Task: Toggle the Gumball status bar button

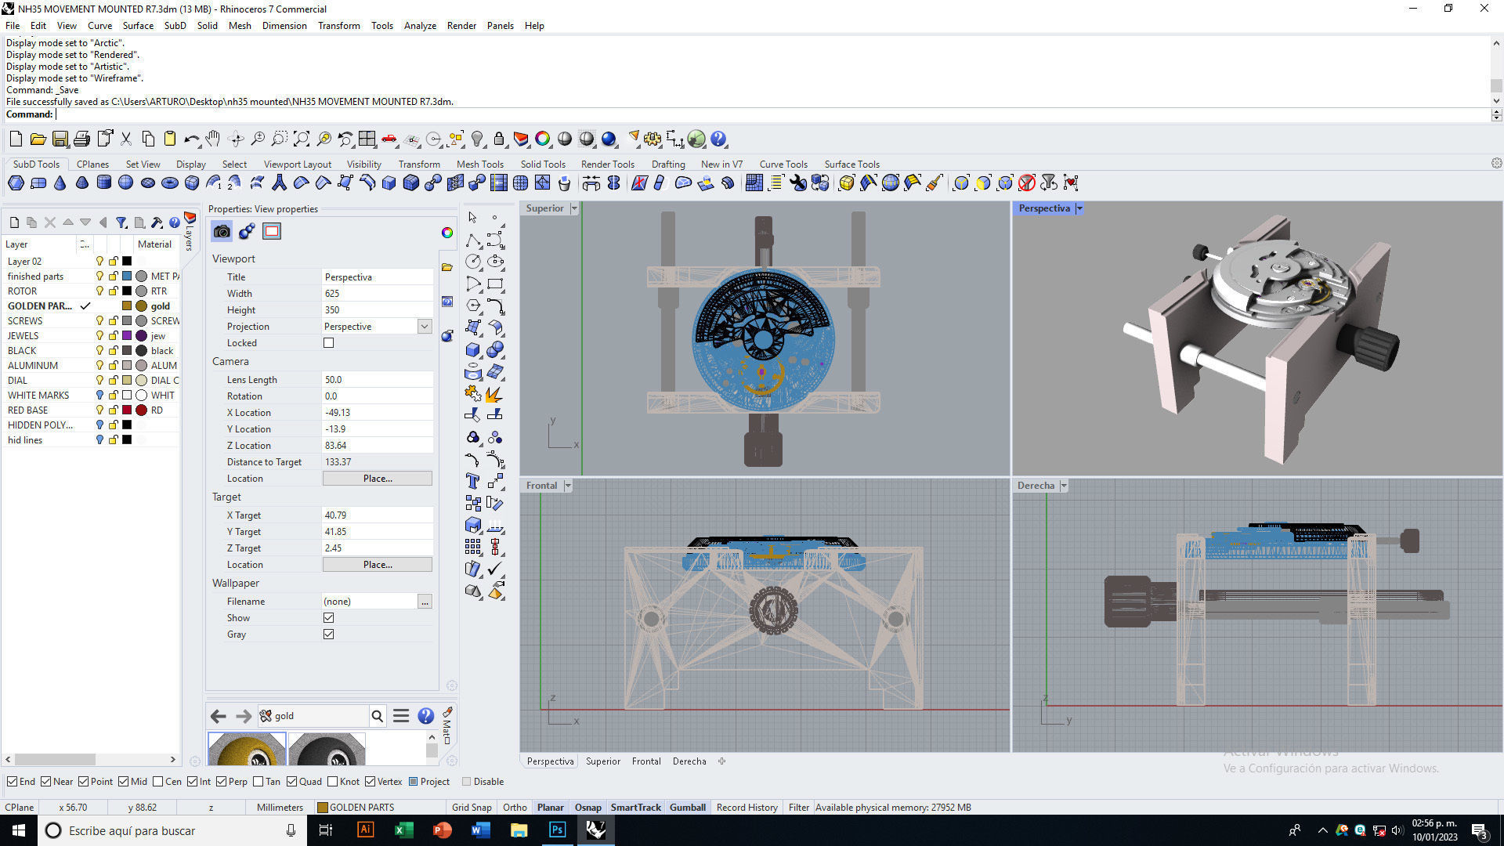Action: coord(688,808)
